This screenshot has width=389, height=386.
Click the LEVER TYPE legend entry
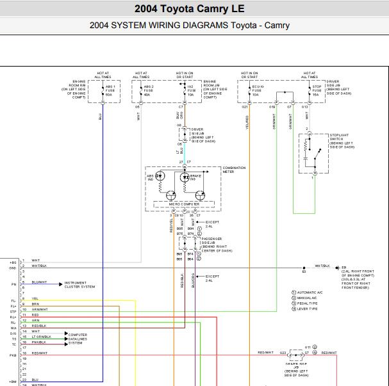(304, 309)
